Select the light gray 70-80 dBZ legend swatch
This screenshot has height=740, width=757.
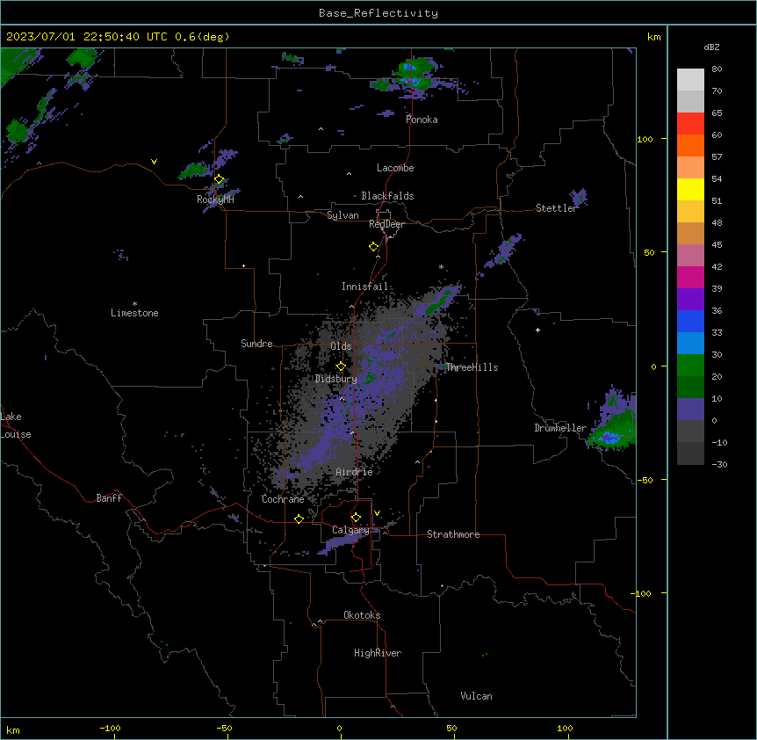pyautogui.click(x=690, y=80)
